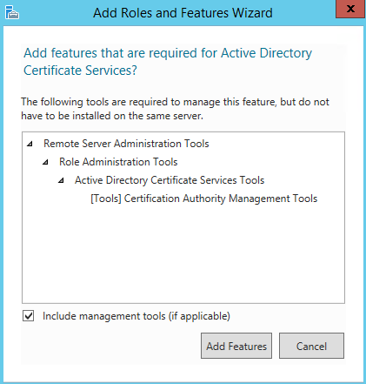This screenshot has width=366, height=384.
Task: Select Active Directory Certificate Services Tools item
Action: click(x=170, y=180)
